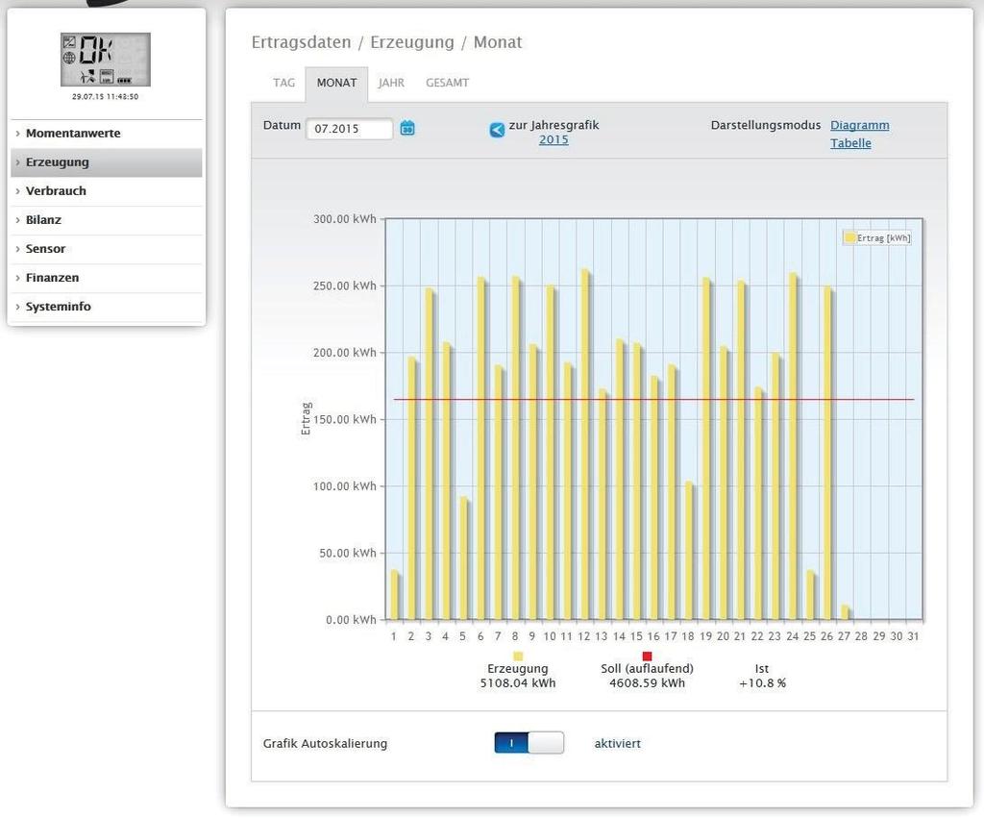
Task: Click the bar for day 5
Action: pyautogui.click(x=463, y=558)
